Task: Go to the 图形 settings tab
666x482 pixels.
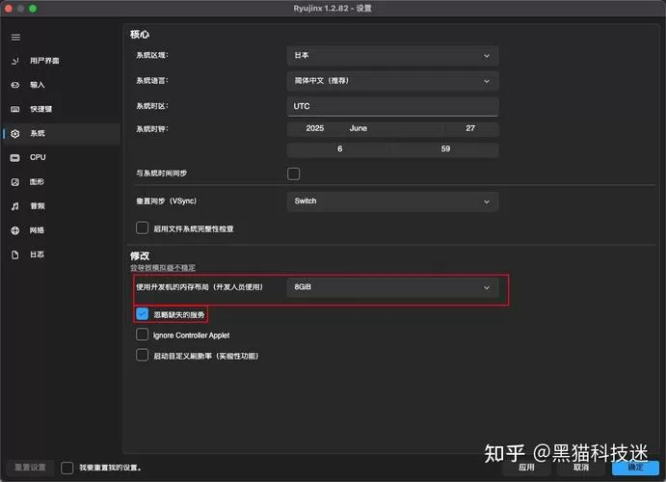Action: click(62, 182)
